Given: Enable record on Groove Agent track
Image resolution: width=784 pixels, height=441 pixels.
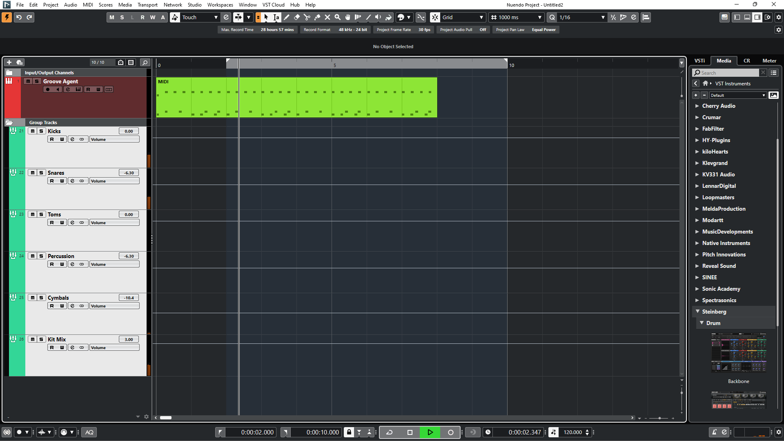Looking at the screenshot, I should [48, 89].
